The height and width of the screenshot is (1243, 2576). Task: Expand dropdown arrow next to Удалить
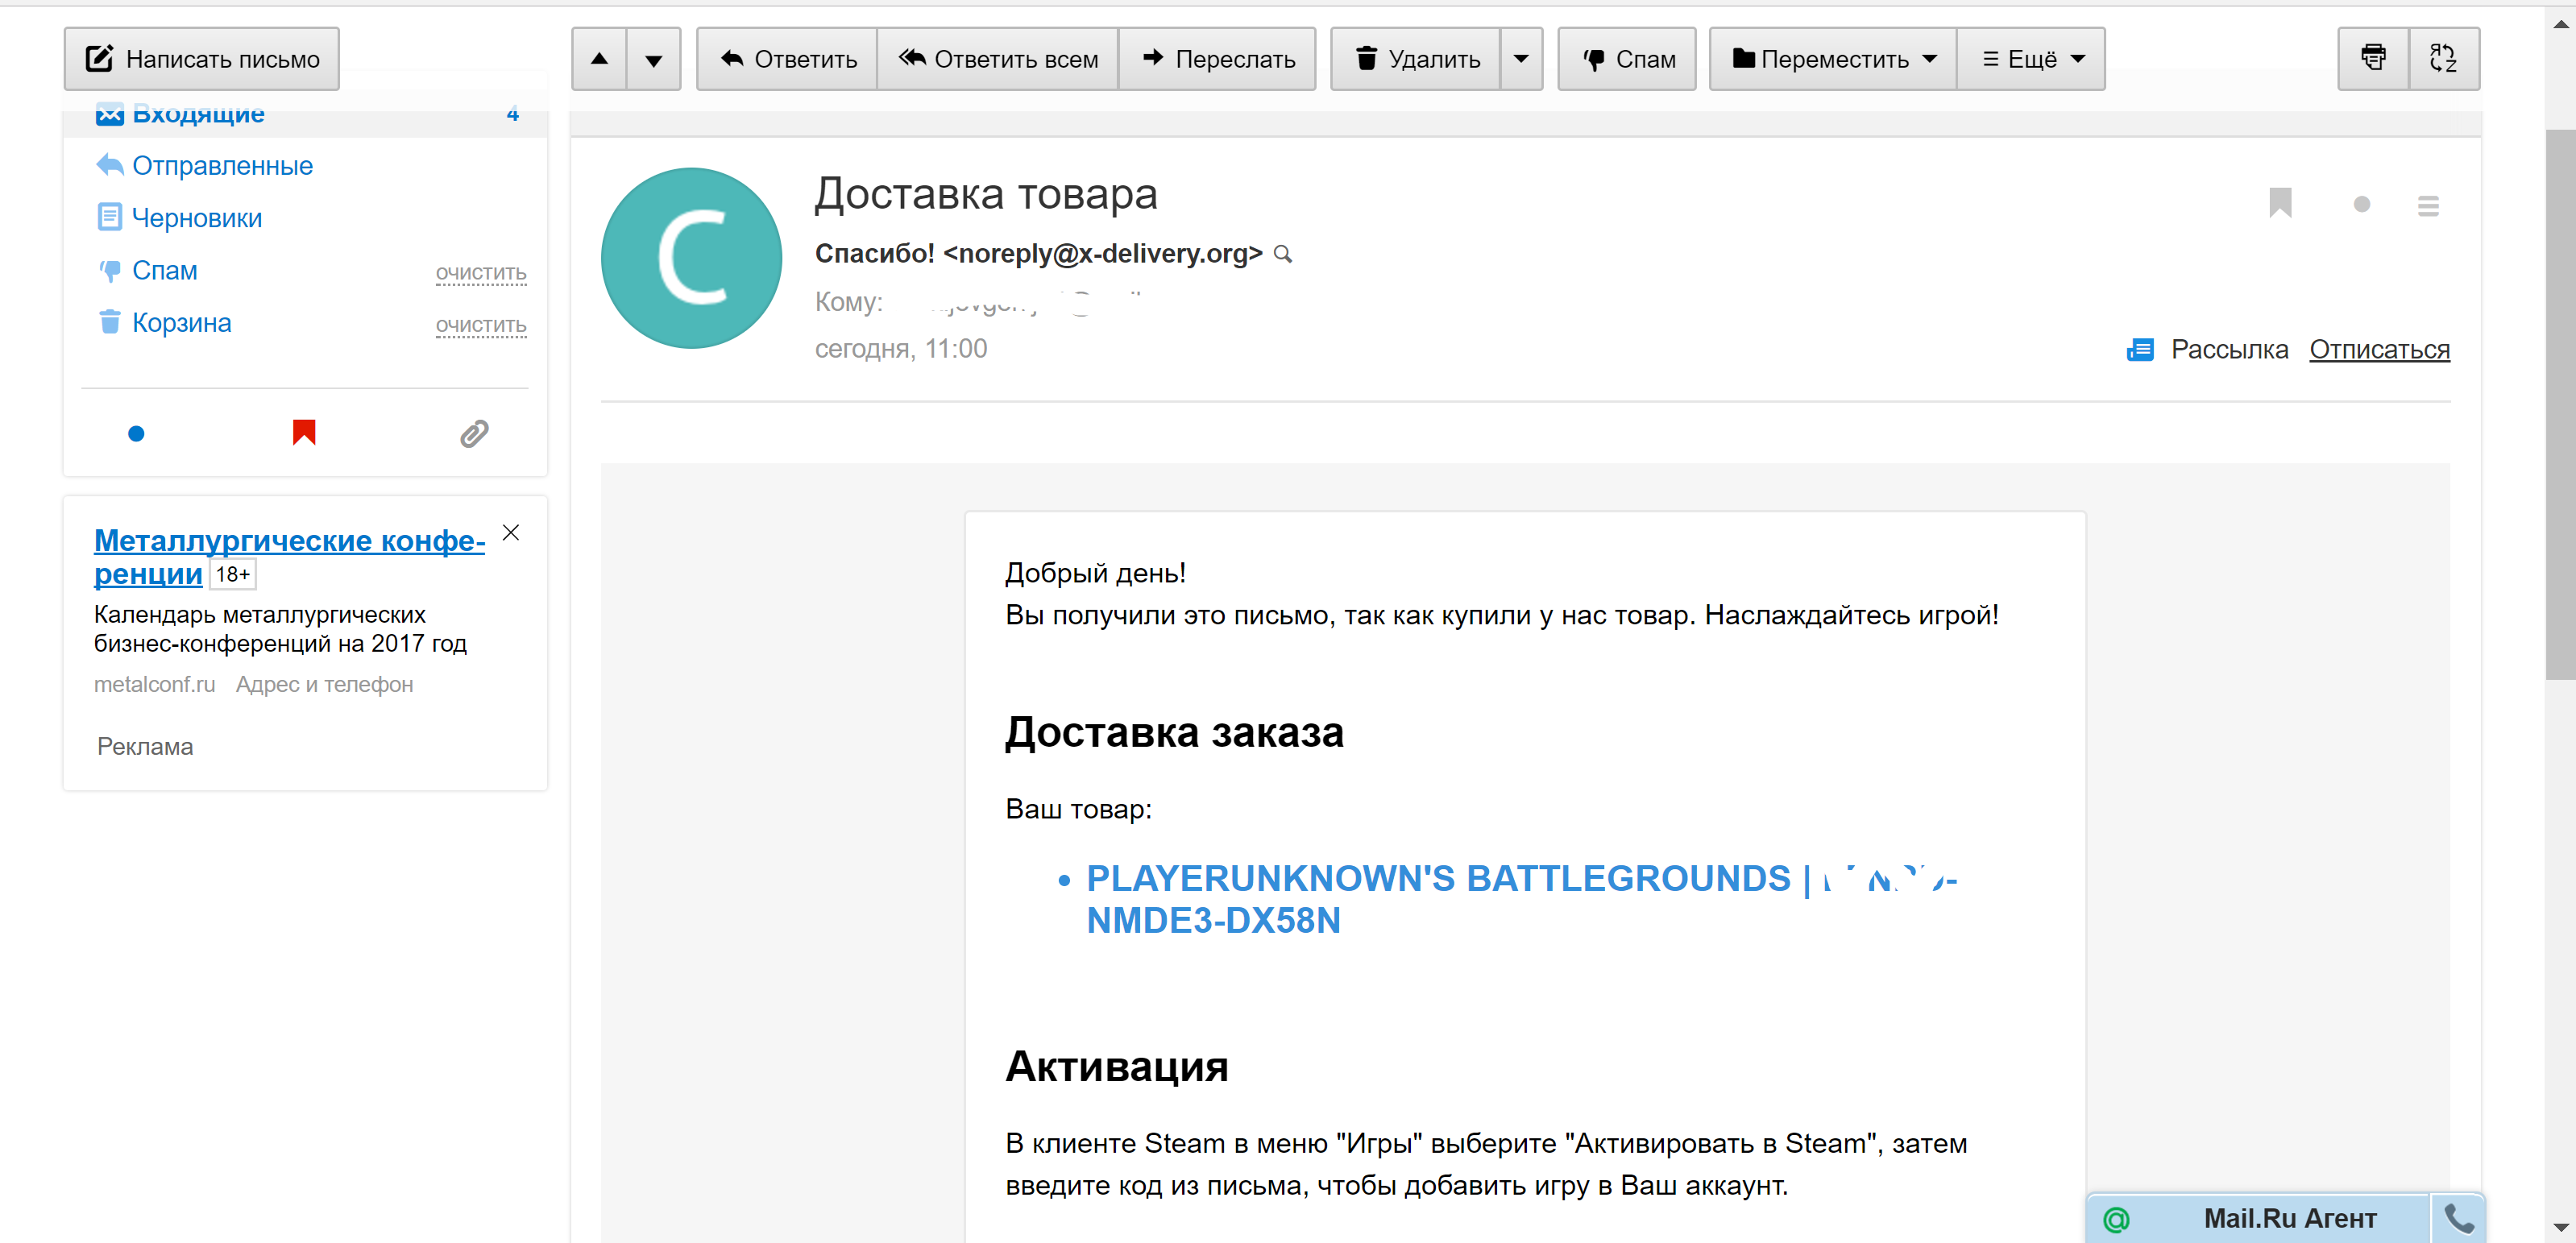[1521, 59]
